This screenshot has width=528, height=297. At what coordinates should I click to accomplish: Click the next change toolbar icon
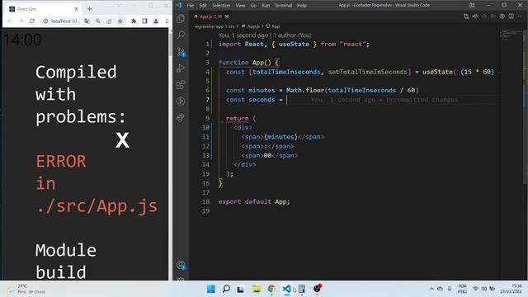pos(493,16)
